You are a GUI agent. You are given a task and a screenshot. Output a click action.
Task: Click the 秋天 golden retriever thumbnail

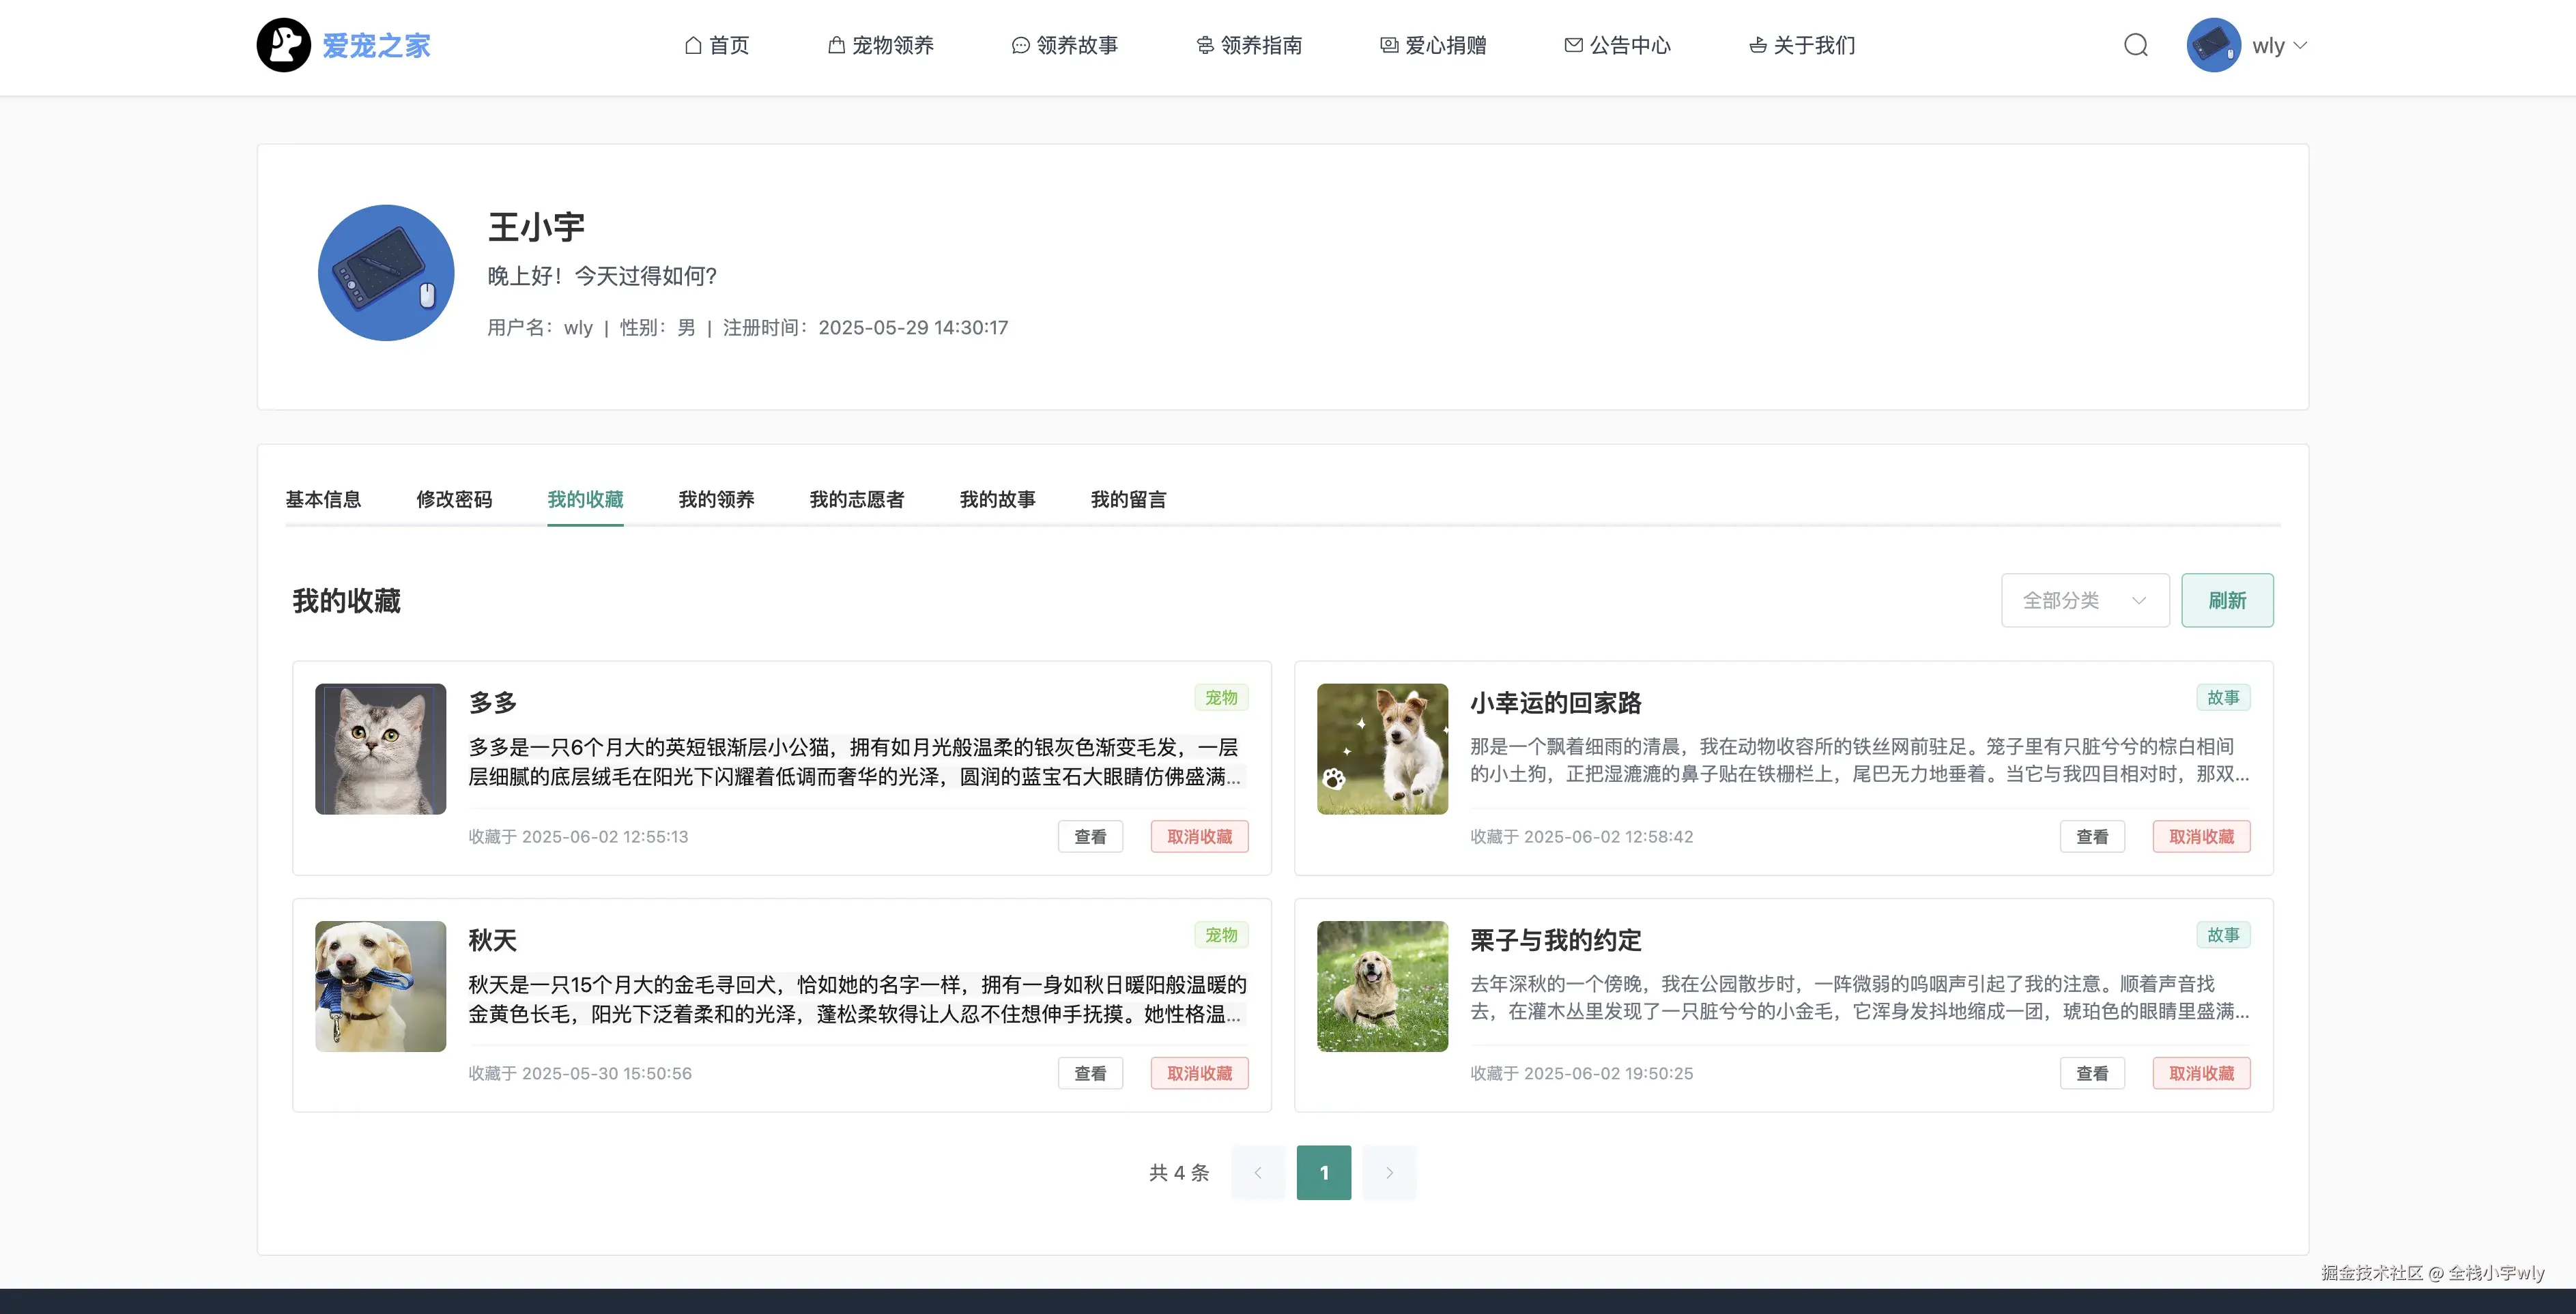click(380, 985)
